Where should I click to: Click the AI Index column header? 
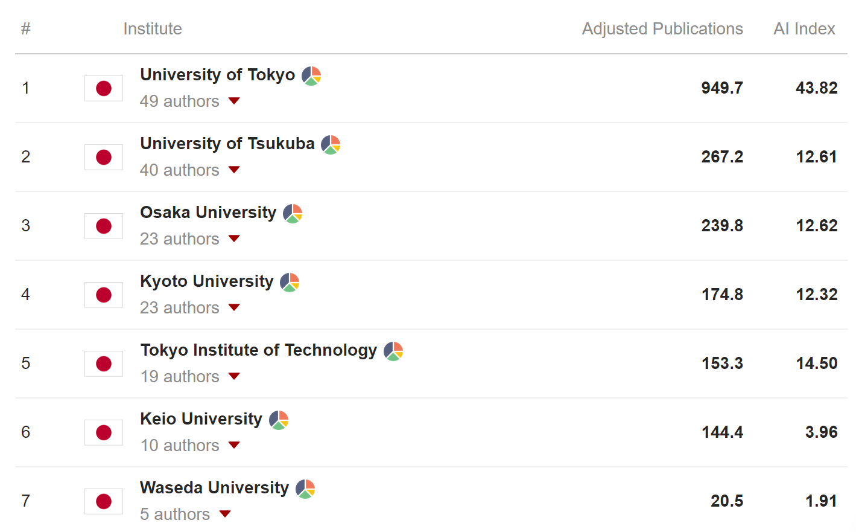tap(804, 29)
